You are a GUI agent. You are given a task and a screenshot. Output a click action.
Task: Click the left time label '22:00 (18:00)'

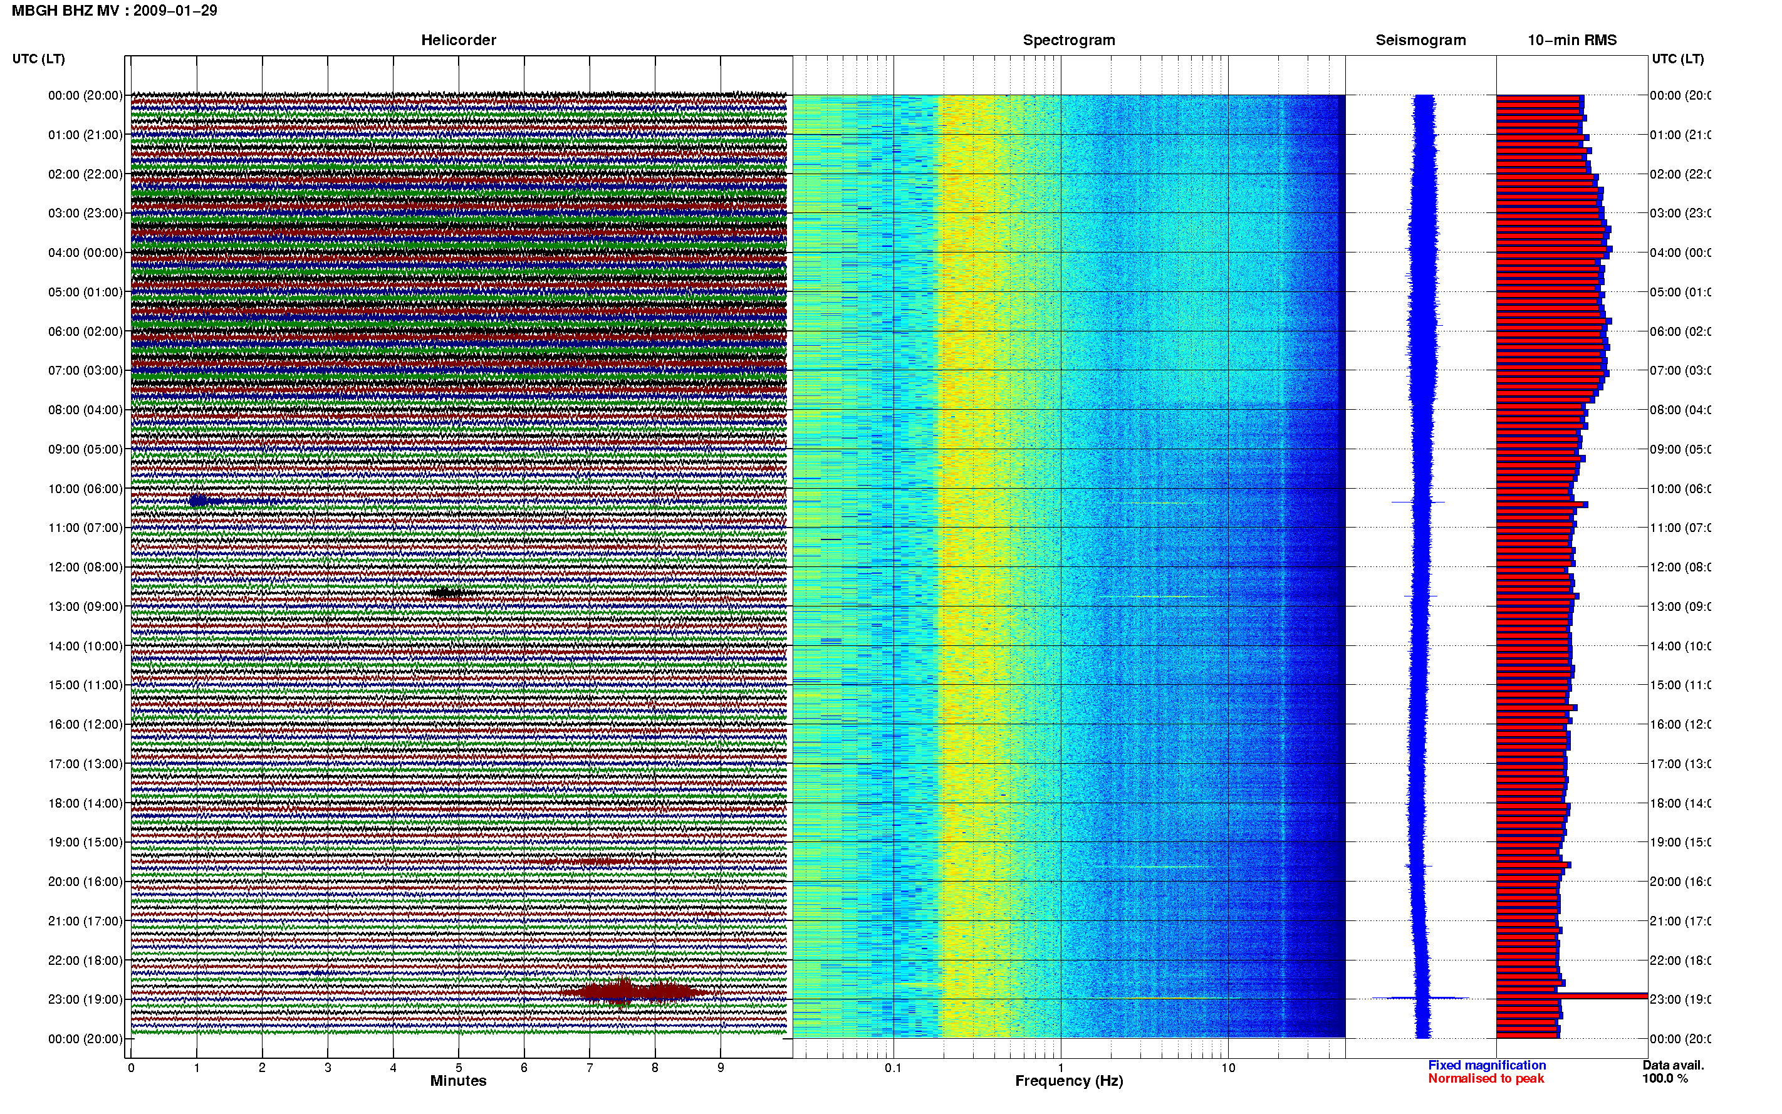[85, 960]
